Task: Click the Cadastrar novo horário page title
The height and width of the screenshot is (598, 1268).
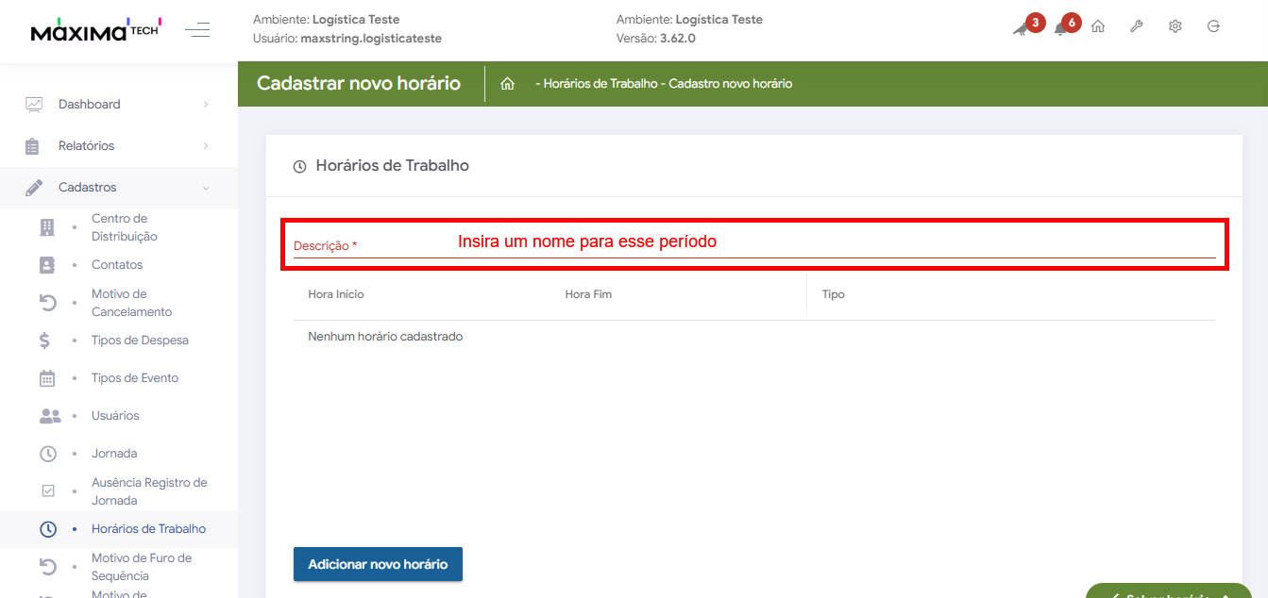Action: [x=359, y=84]
